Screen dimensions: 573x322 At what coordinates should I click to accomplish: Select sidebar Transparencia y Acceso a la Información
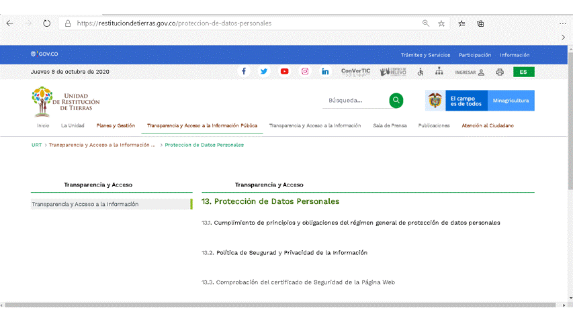(112, 204)
